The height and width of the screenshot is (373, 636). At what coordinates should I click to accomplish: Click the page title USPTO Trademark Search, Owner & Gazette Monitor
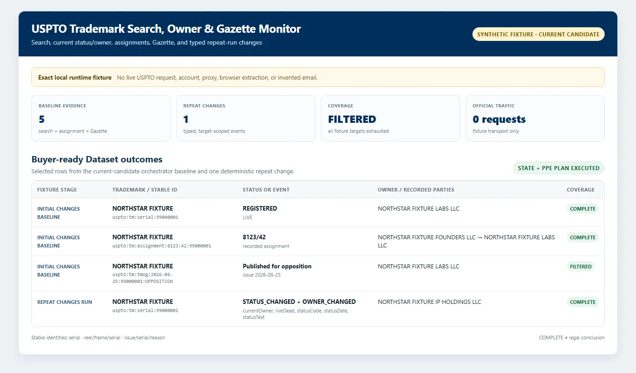tap(166, 29)
